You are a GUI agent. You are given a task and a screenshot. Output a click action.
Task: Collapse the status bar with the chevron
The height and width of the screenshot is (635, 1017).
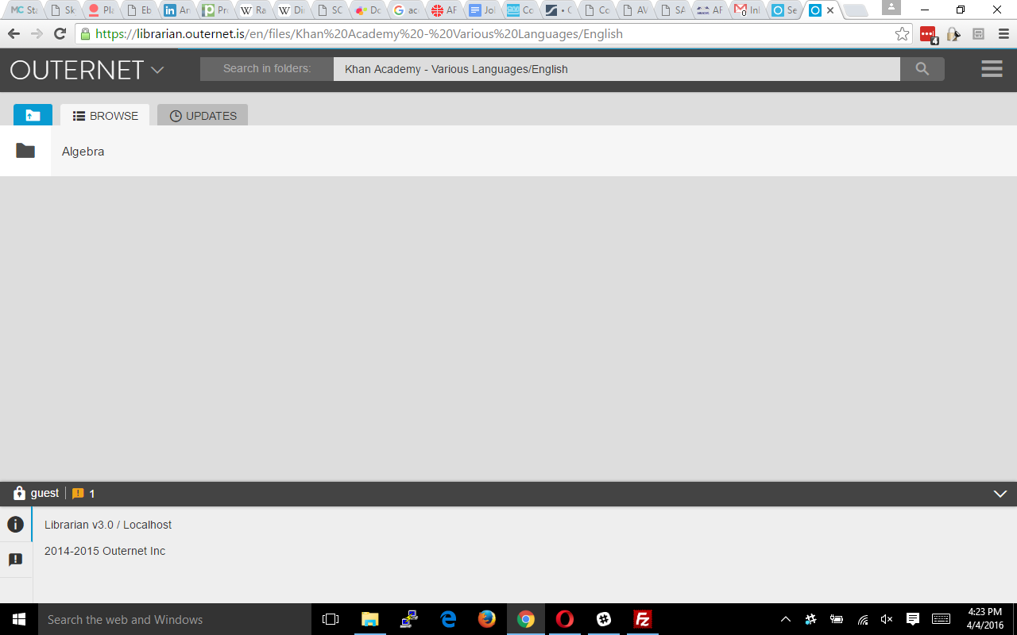click(x=1000, y=494)
